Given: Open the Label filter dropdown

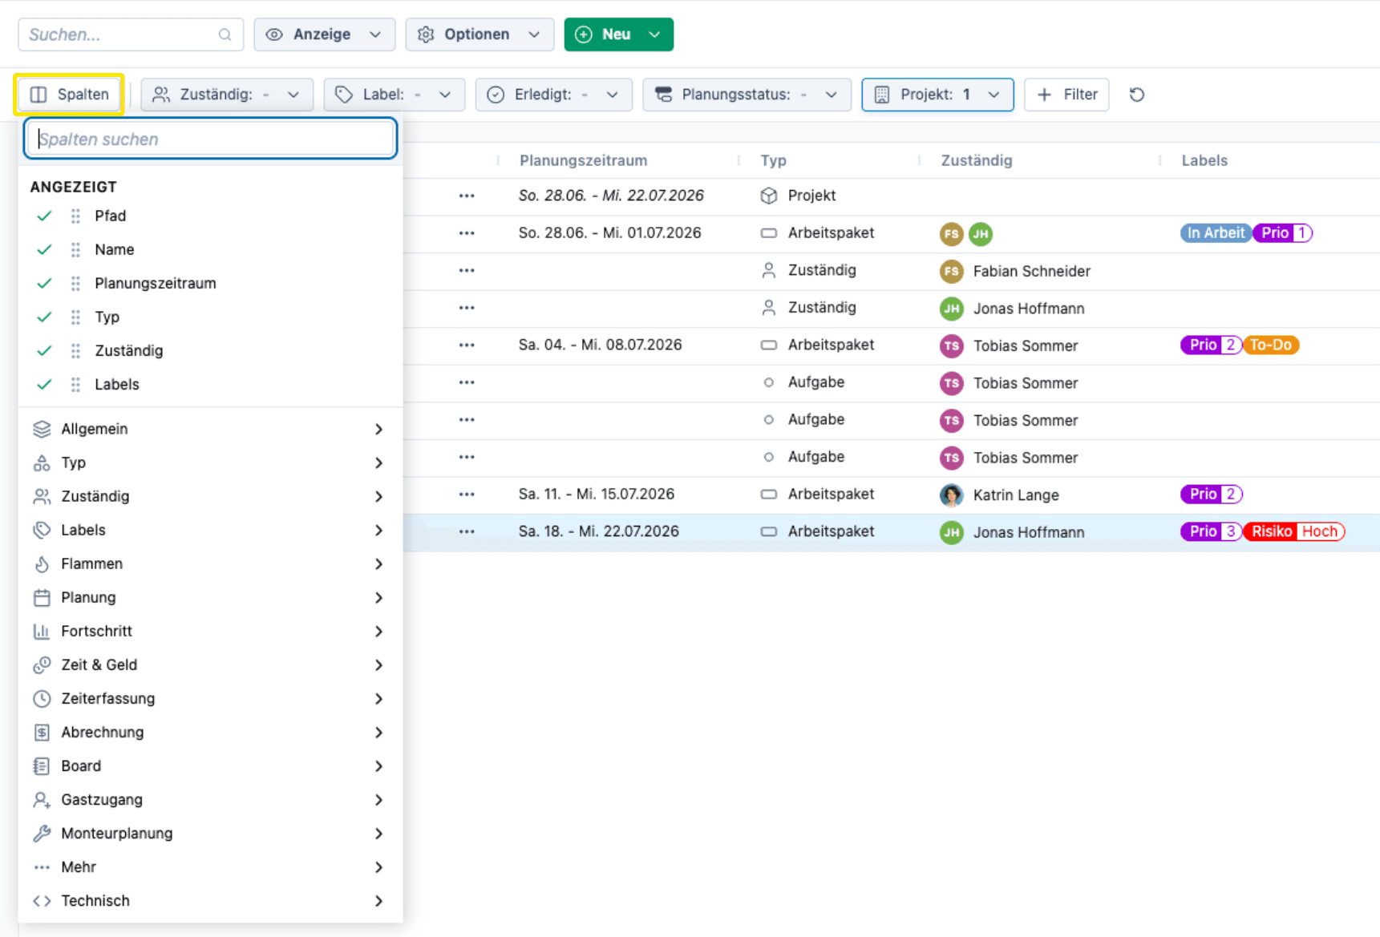Looking at the screenshot, I should [394, 95].
